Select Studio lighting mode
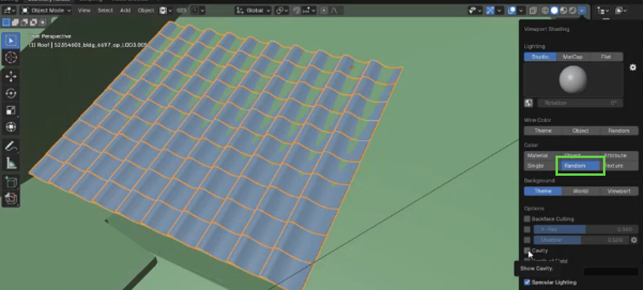Viewport: 643px width, 290px height. pos(540,57)
